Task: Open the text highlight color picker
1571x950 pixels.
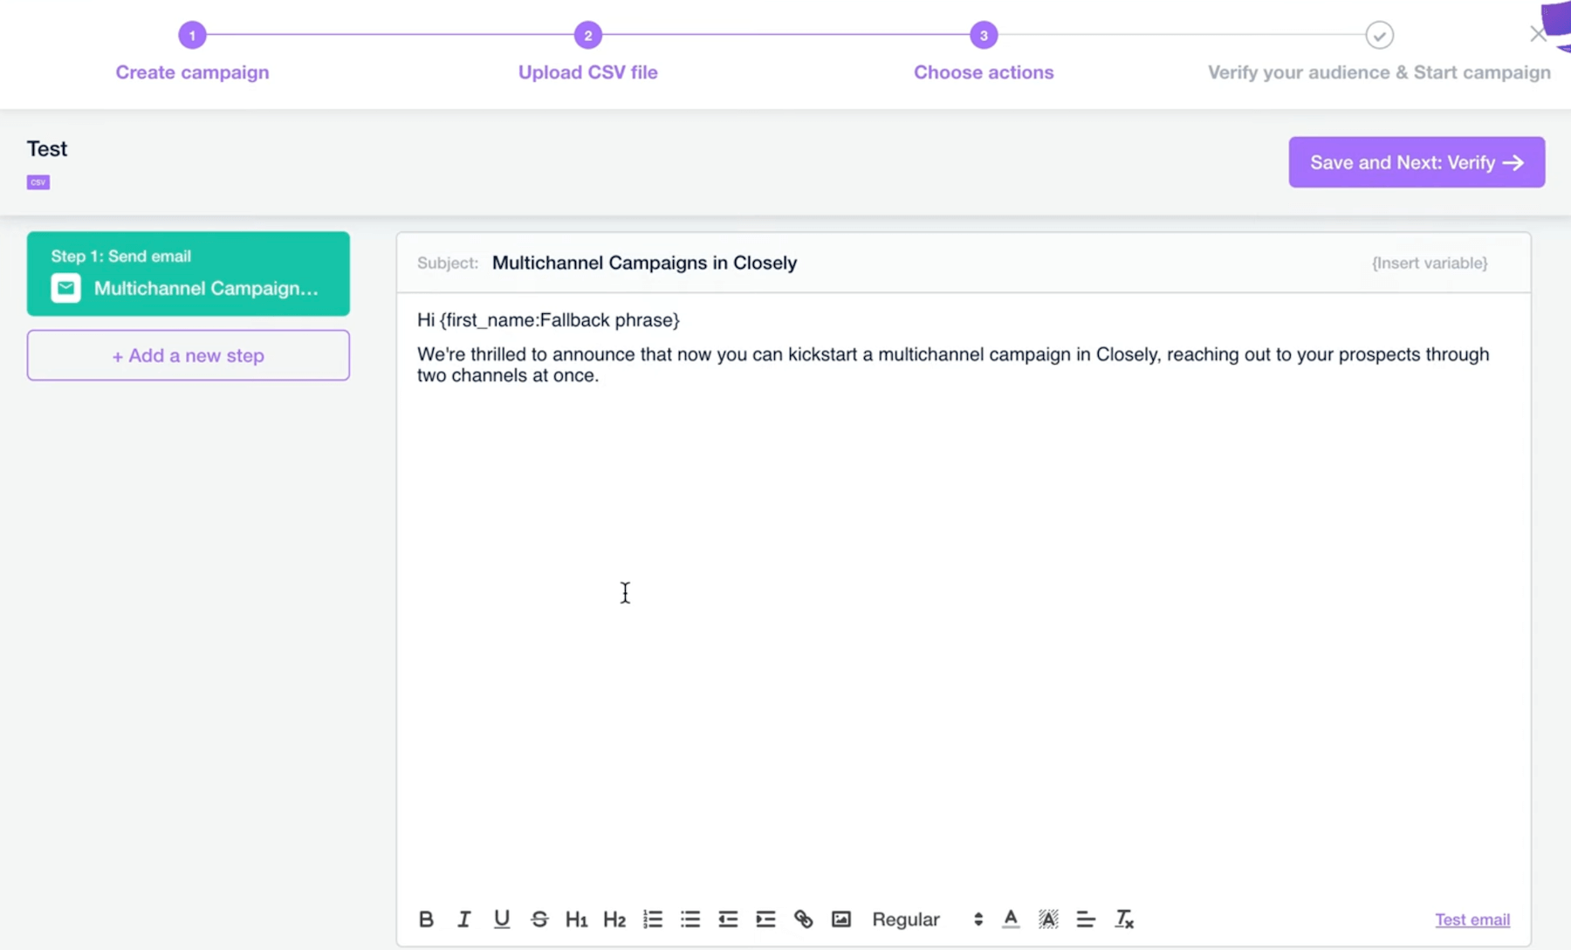Action: [x=1048, y=919]
